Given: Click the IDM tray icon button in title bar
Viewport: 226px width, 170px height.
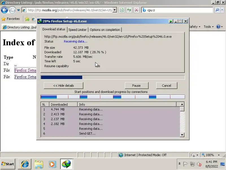Looking at the screenshot, I should 171,22.
